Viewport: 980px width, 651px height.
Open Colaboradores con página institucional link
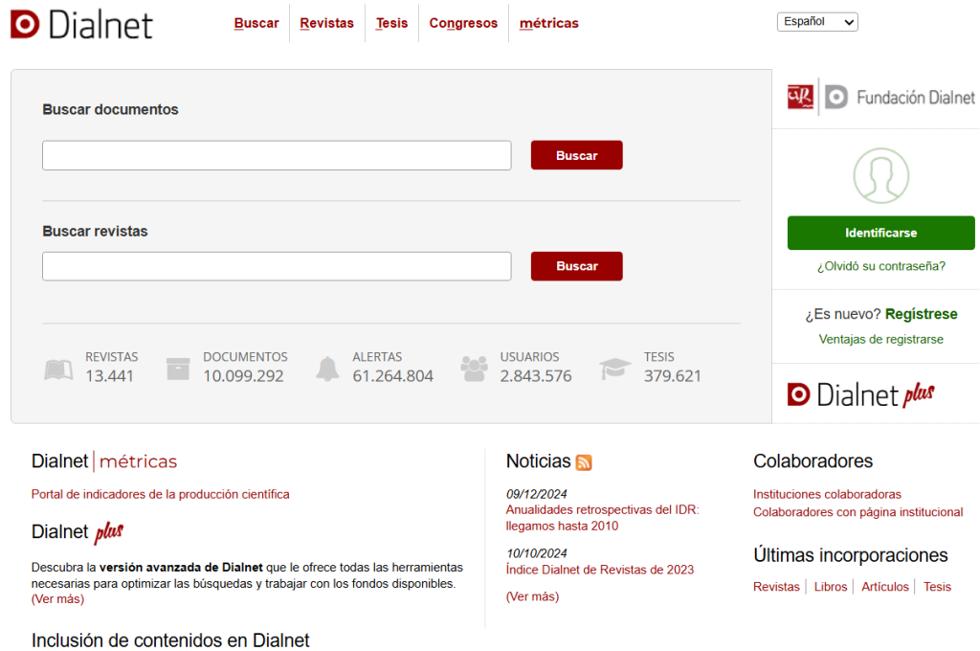[x=858, y=512]
